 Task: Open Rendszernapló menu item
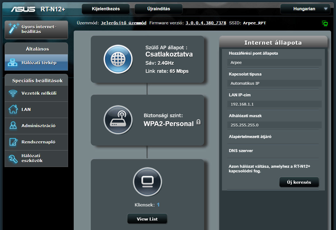(x=36, y=142)
